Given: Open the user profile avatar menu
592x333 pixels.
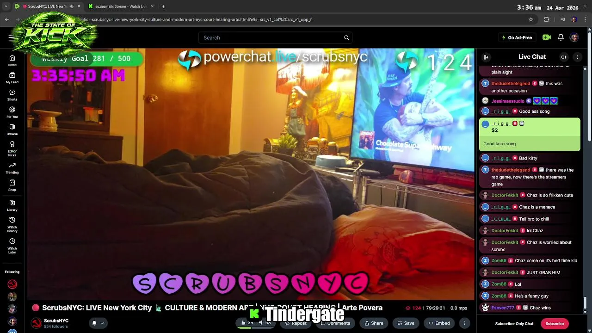Looking at the screenshot, I should [x=574, y=37].
